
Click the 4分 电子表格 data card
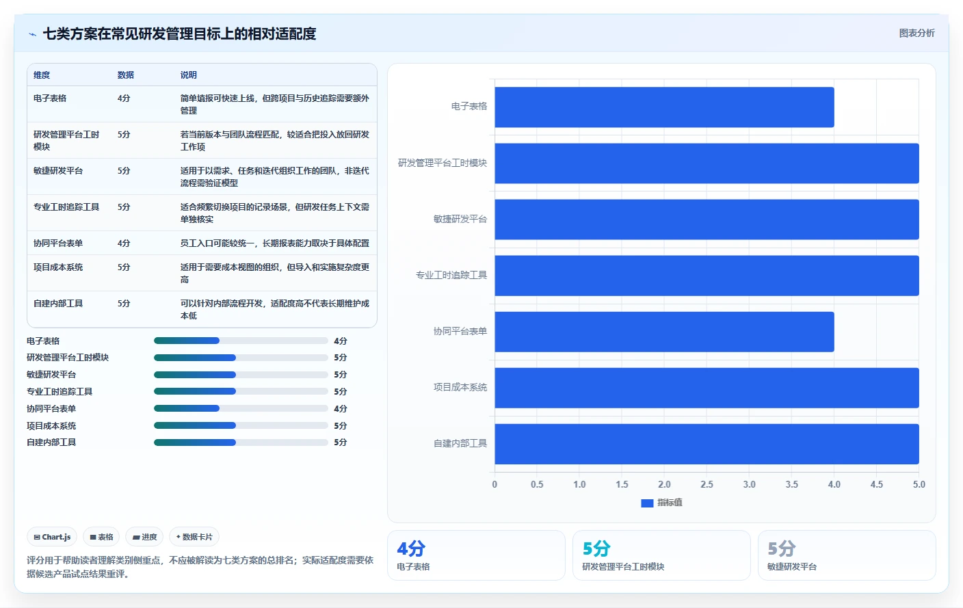coord(476,555)
